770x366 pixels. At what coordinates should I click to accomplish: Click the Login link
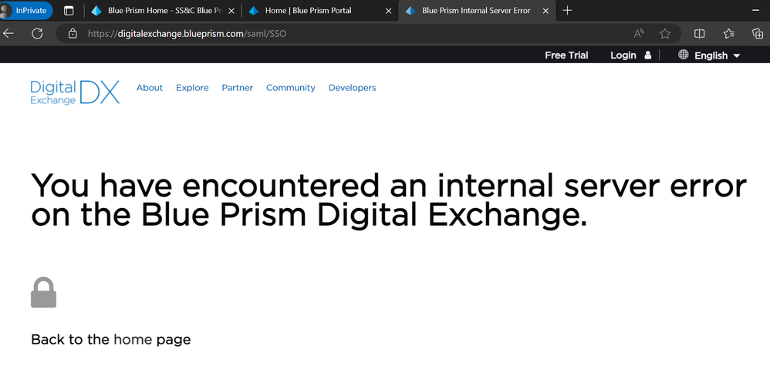click(x=623, y=55)
